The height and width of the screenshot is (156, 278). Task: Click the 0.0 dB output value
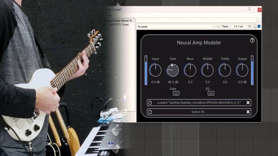(242, 82)
